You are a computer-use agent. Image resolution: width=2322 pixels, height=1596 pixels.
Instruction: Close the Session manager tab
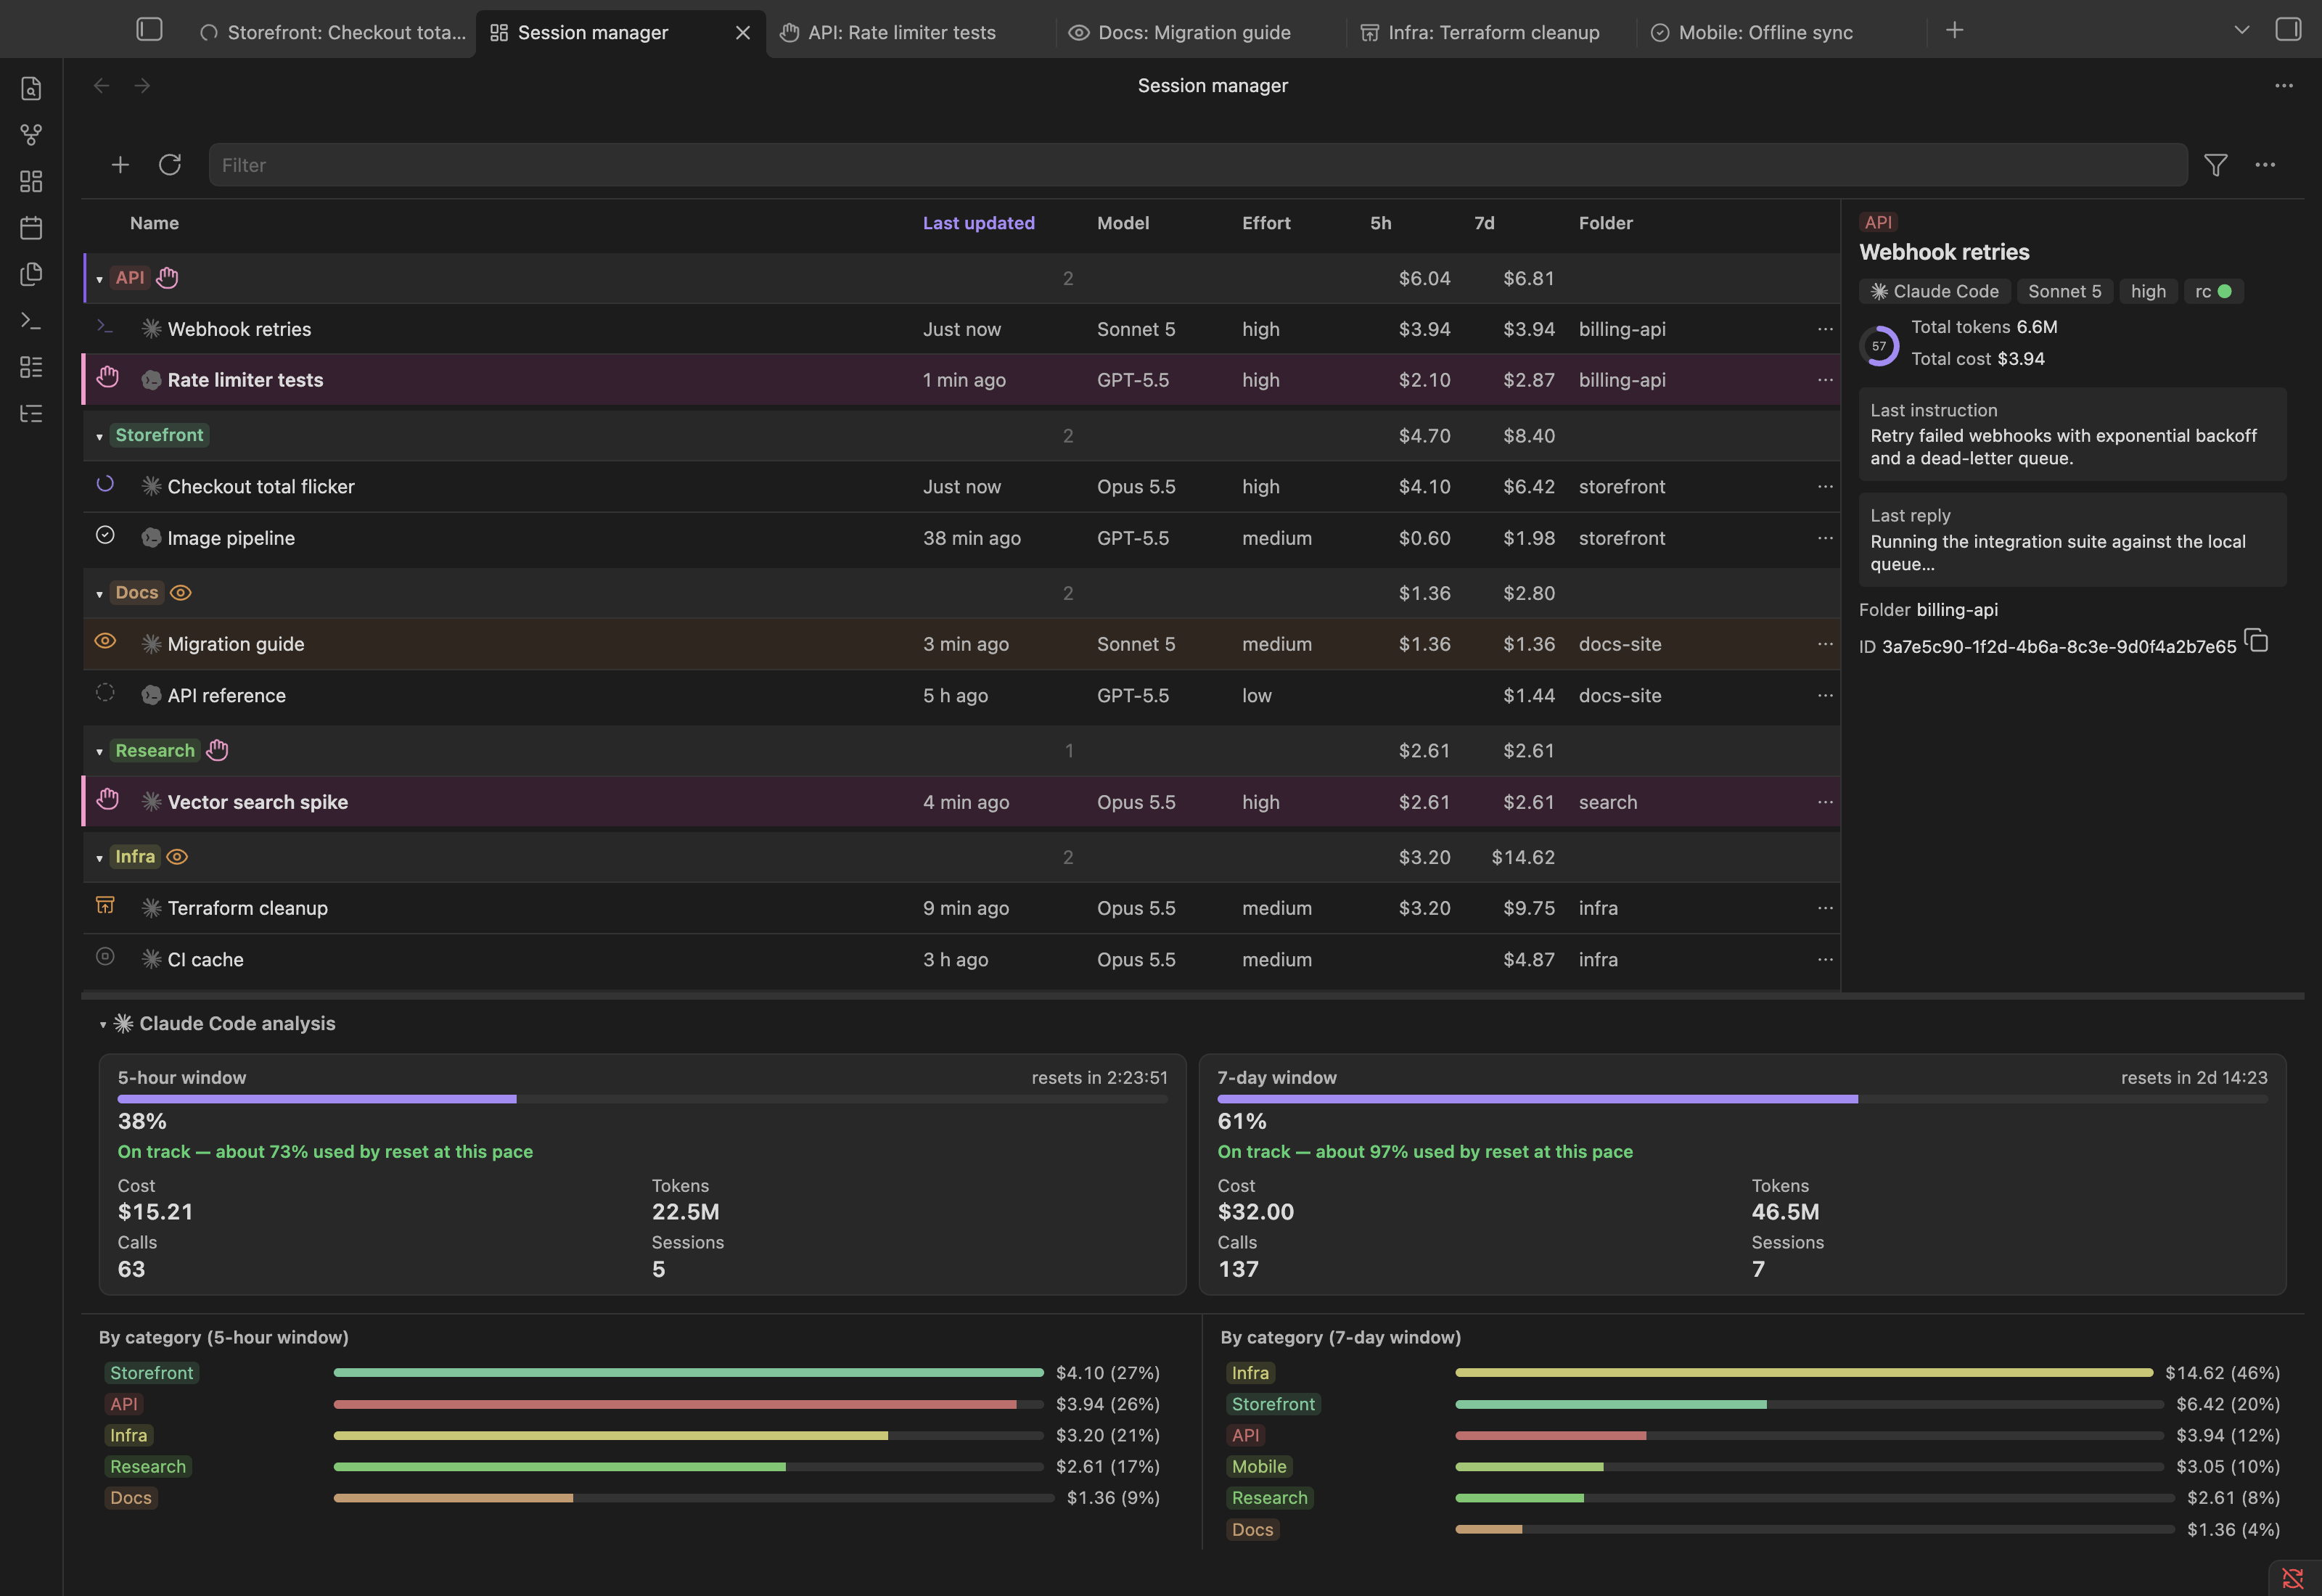(742, 33)
